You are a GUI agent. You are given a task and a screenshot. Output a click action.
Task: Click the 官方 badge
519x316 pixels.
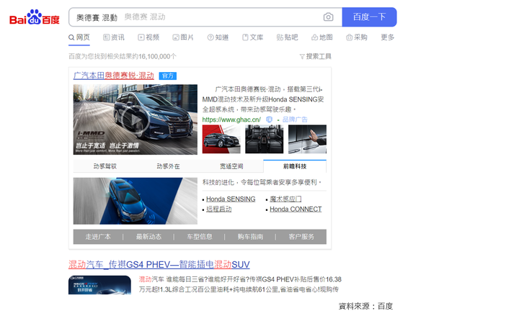point(168,76)
